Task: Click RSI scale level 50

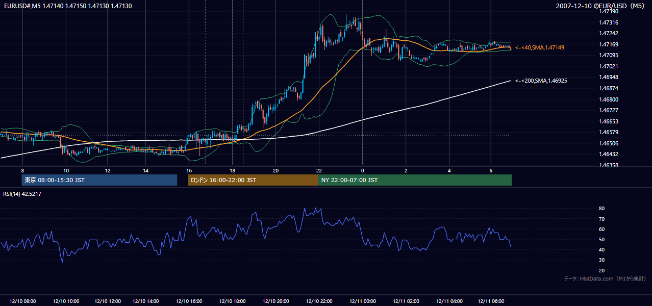Action: (602, 239)
